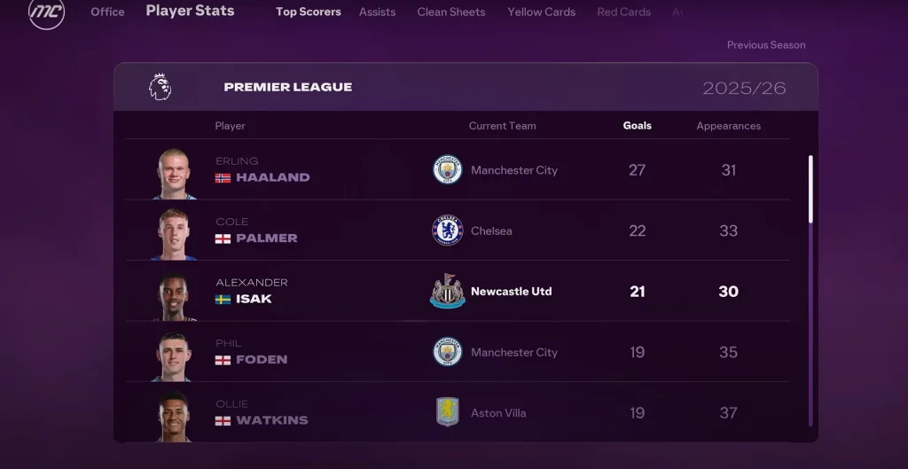Open the Red Cards tab
908x469 pixels.
click(623, 12)
